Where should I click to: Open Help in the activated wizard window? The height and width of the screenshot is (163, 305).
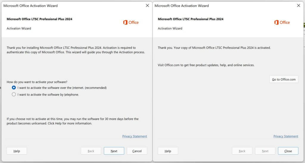click(168, 151)
